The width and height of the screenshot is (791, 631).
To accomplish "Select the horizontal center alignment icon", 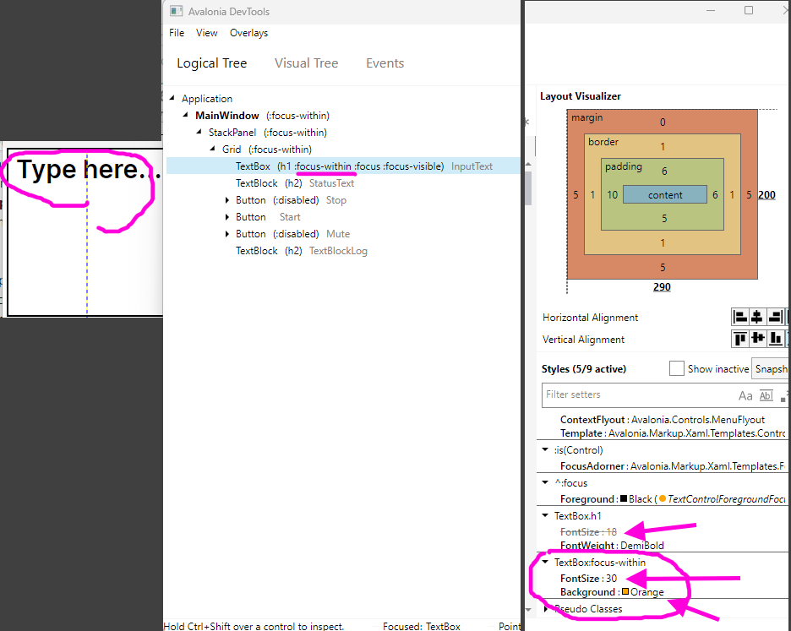I will (x=758, y=317).
